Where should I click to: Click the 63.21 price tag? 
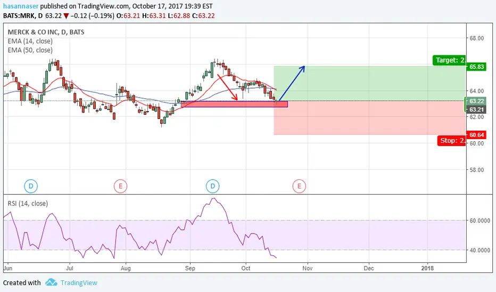tap(476, 109)
